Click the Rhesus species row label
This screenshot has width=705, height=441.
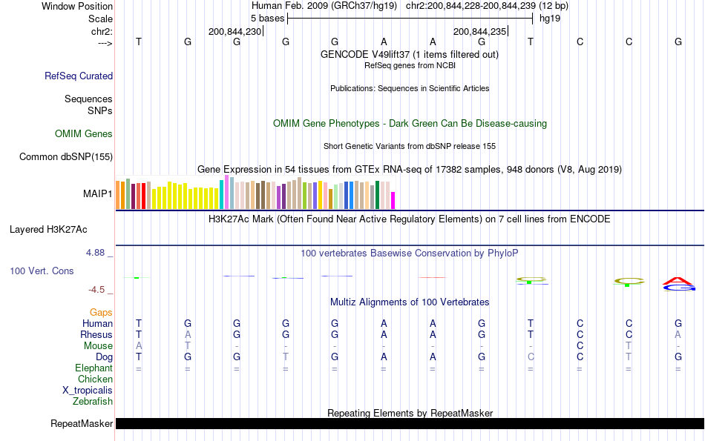[x=96, y=334]
